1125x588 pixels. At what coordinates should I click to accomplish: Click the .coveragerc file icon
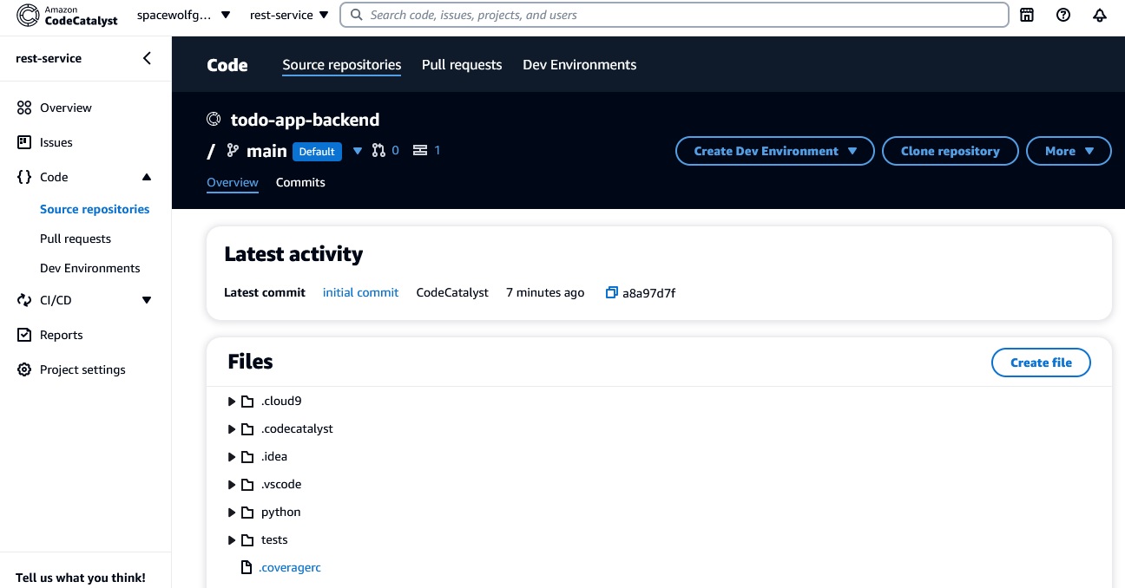pyautogui.click(x=247, y=568)
